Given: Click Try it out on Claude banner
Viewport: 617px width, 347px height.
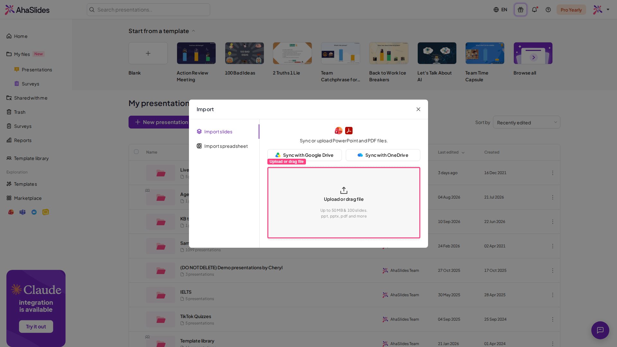Looking at the screenshot, I should (36, 326).
